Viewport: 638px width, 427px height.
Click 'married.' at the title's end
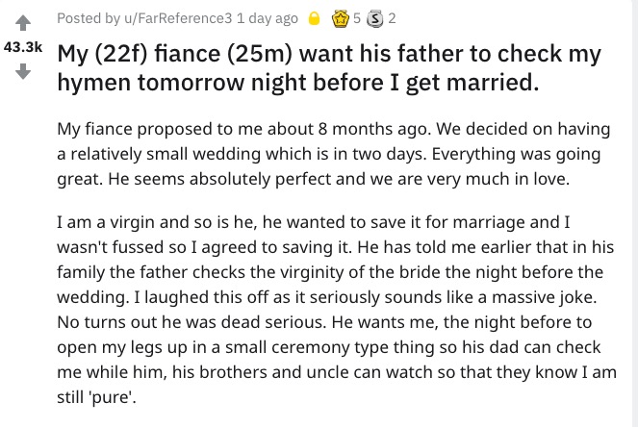[493, 82]
